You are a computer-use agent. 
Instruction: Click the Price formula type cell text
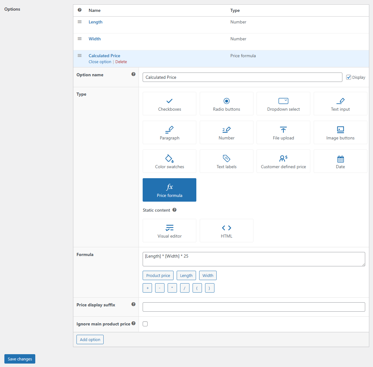coord(243,56)
